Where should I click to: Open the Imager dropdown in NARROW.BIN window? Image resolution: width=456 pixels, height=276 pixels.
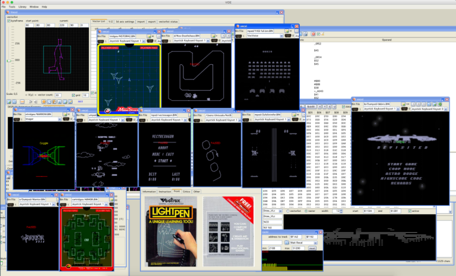43,119
